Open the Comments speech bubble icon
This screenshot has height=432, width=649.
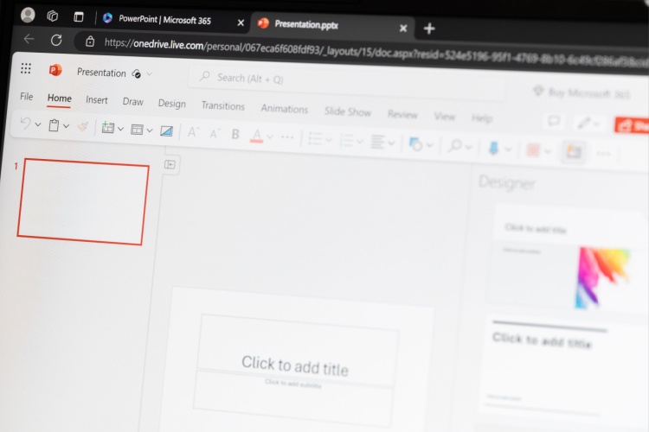[x=554, y=122]
